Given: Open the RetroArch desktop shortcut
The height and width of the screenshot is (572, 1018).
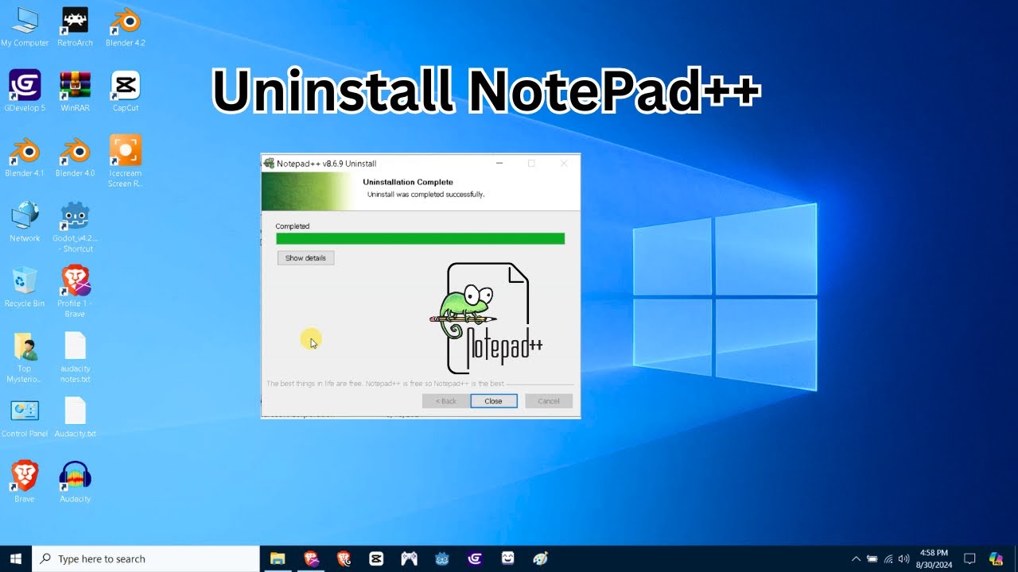Looking at the screenshot, I should (75, 26).
